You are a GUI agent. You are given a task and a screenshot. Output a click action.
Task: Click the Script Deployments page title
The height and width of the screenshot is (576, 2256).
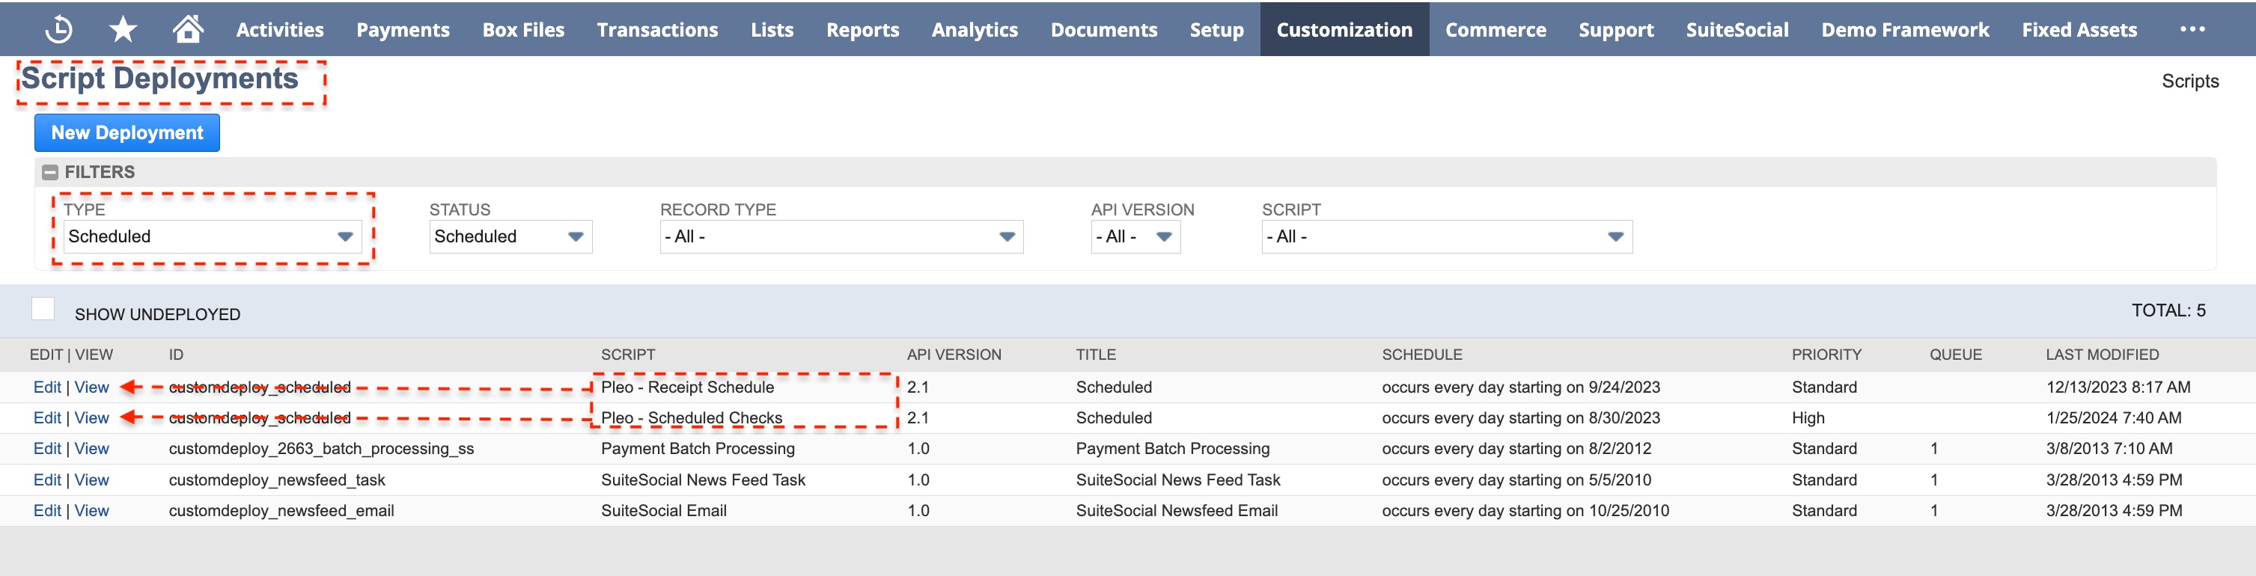160,78
